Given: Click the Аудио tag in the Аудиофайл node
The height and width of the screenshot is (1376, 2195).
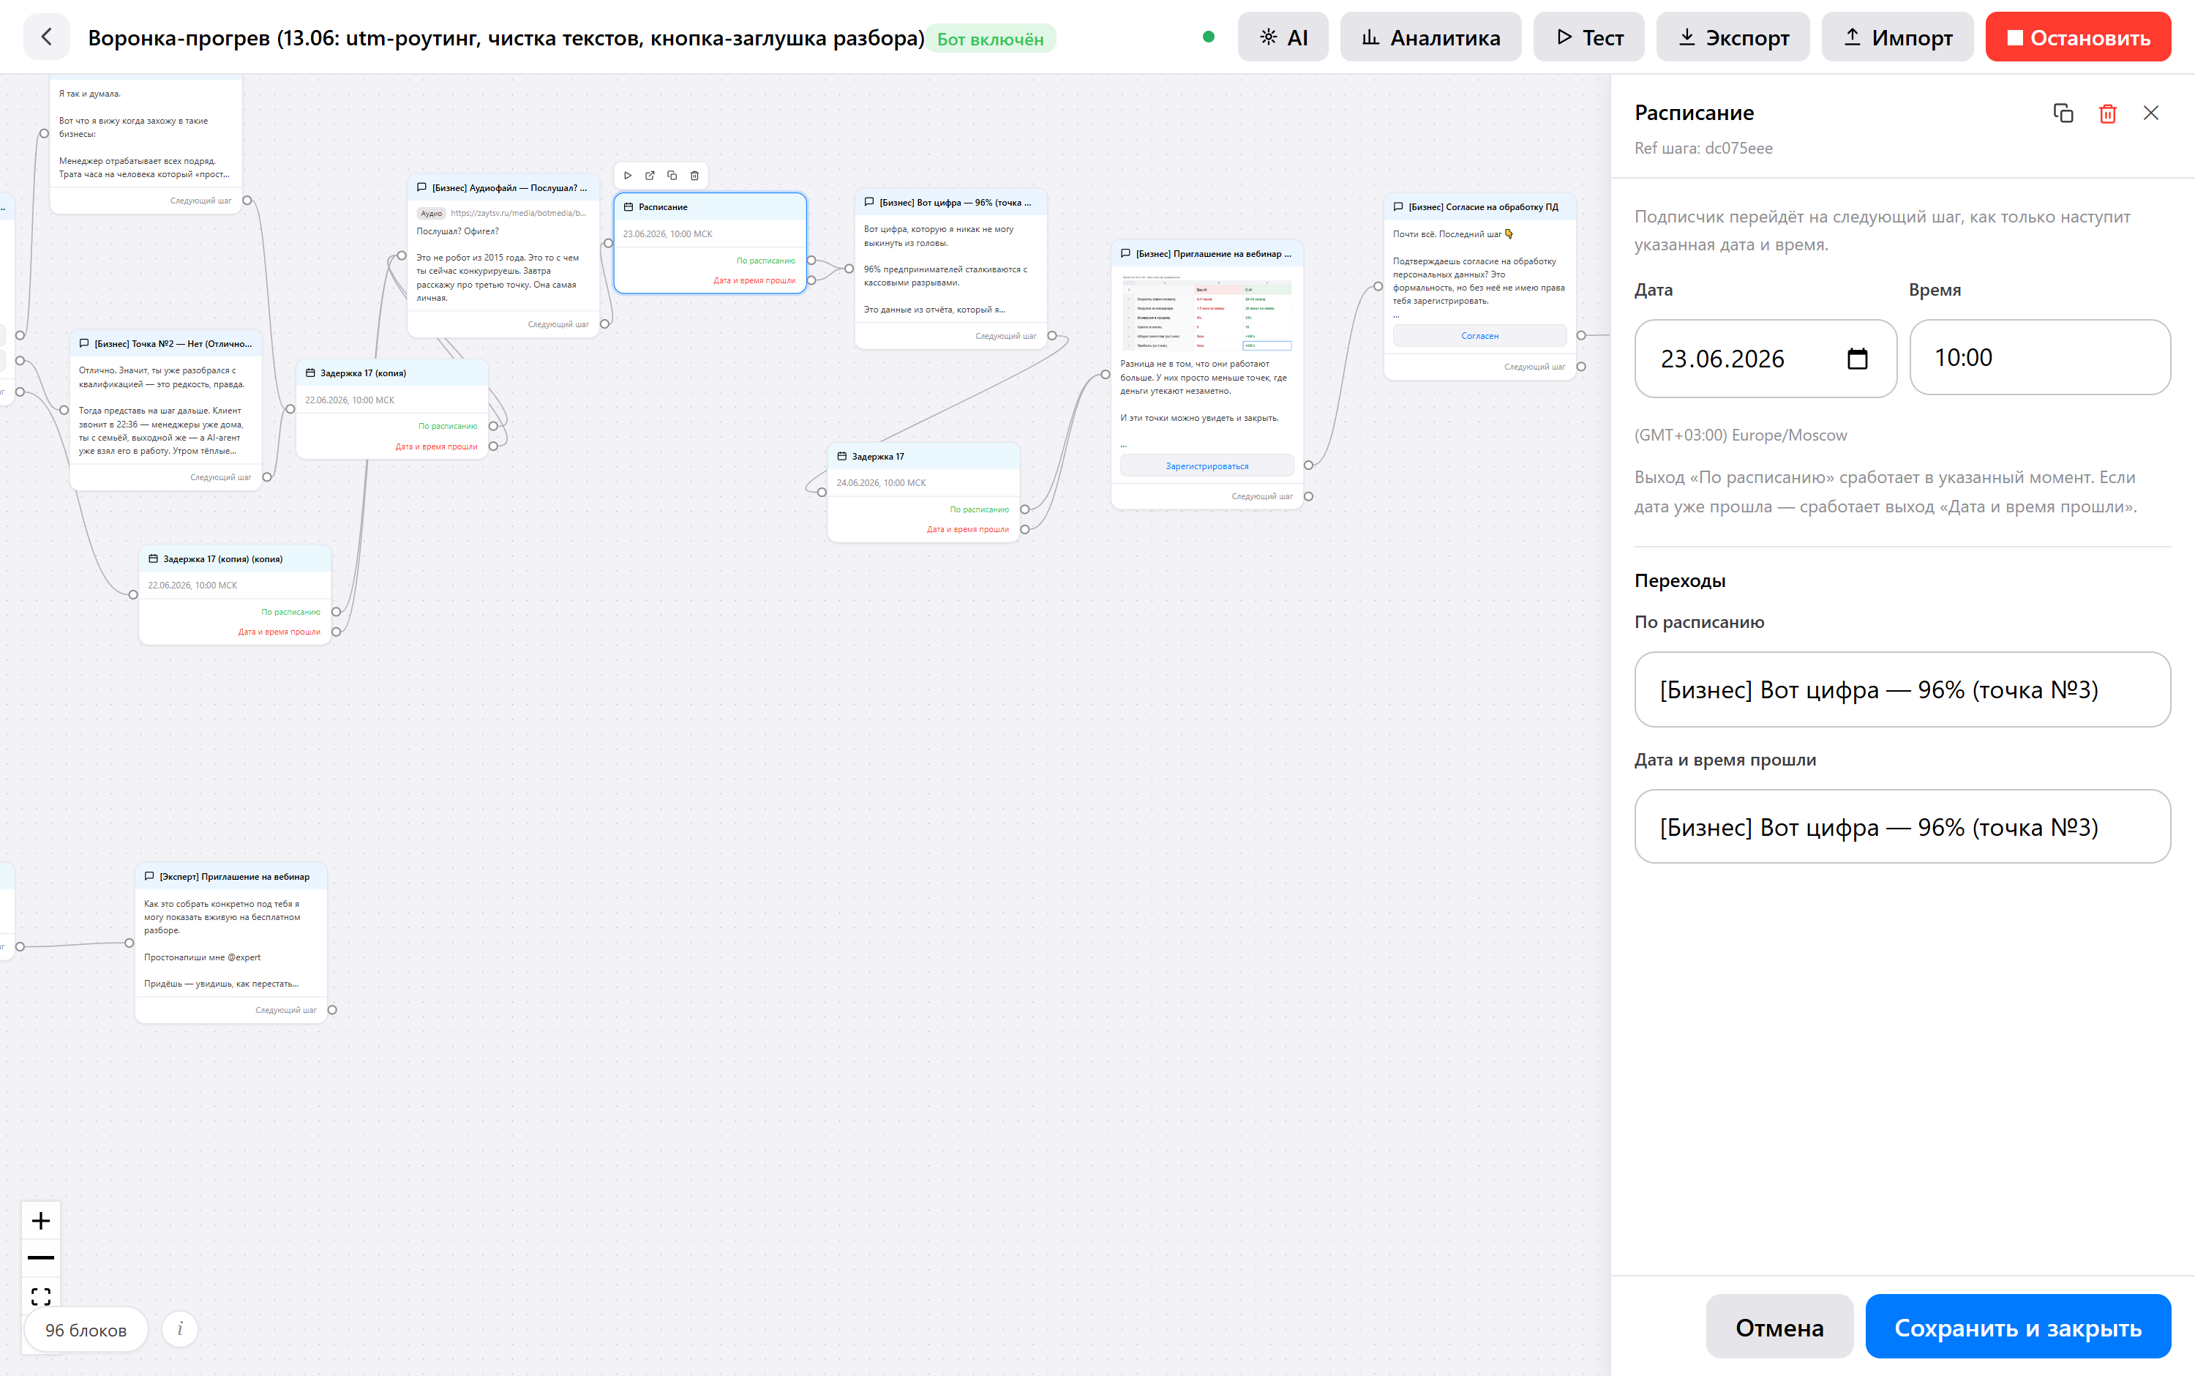Looking at the screenshot, I should 431,213.
